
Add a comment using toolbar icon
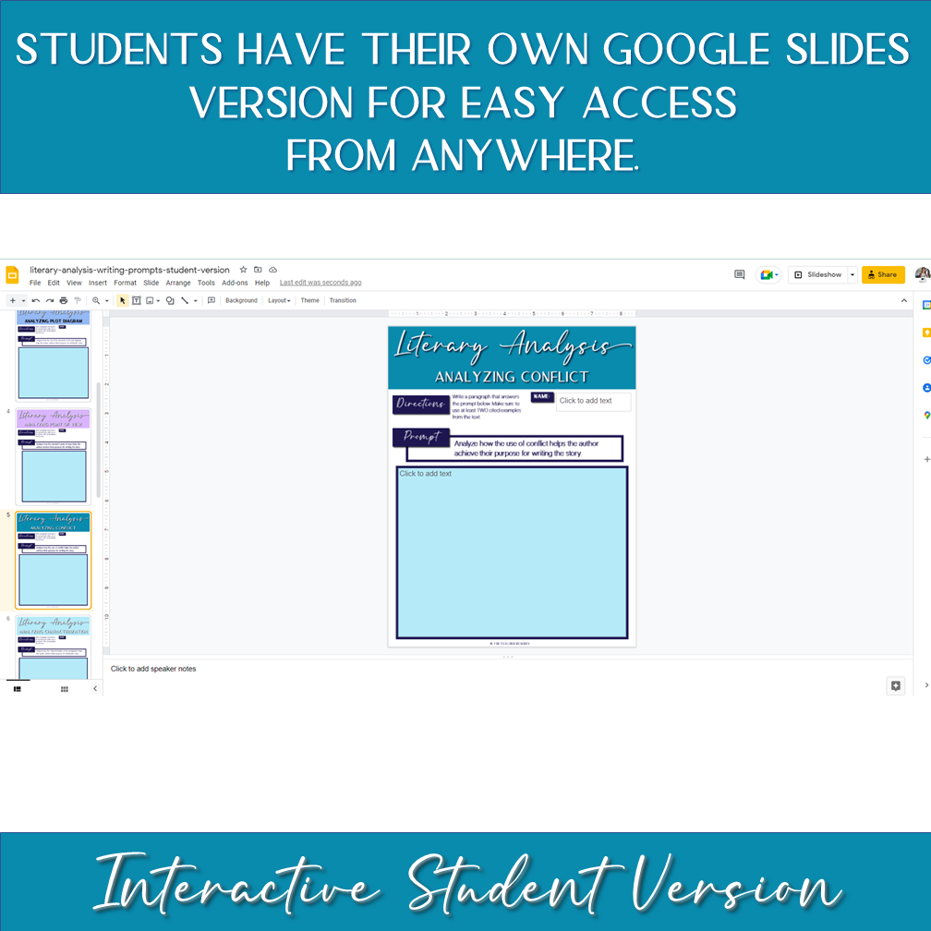(x=212, y=300)
